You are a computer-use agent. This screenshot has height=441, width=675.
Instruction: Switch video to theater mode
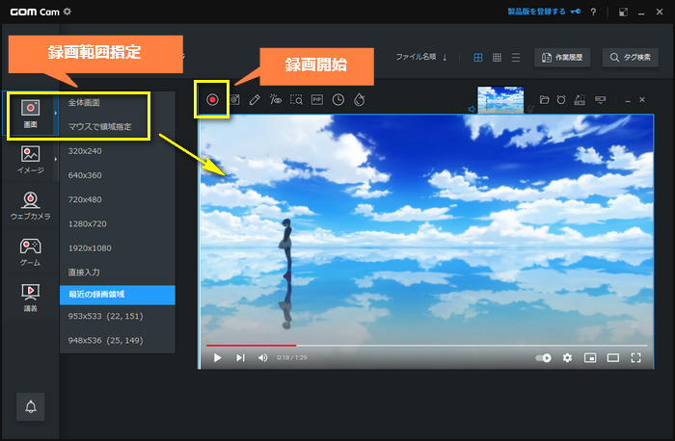pyautogui.click(x=613, y=357)
